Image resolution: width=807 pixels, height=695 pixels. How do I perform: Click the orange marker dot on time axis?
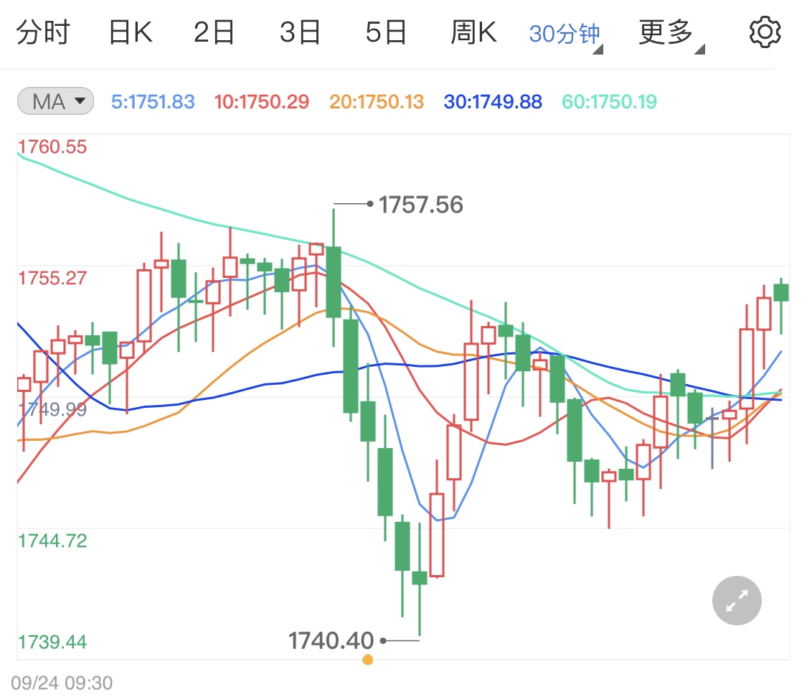click(367, 659)
